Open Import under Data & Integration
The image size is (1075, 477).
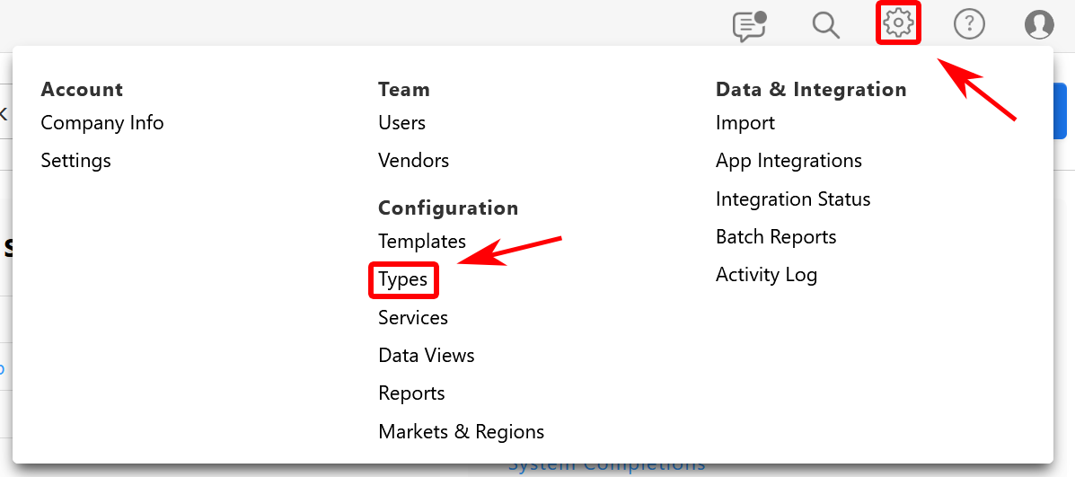745,123
